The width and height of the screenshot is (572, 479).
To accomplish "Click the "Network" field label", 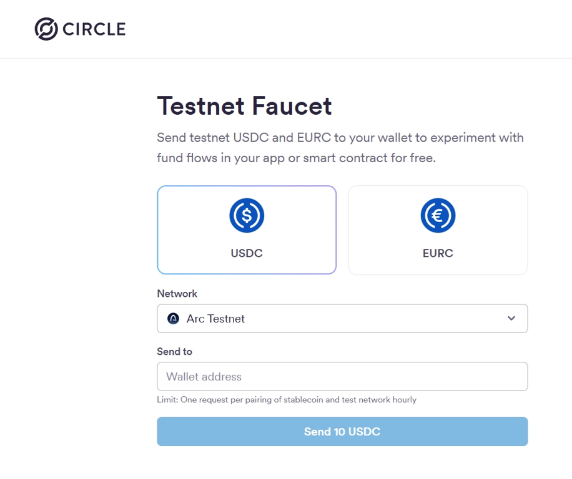I will click(x=177, y=294).
